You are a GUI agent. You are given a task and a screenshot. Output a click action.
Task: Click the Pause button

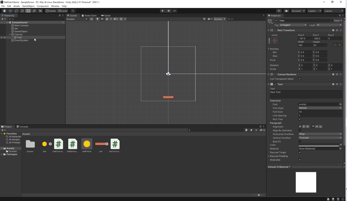169,11
